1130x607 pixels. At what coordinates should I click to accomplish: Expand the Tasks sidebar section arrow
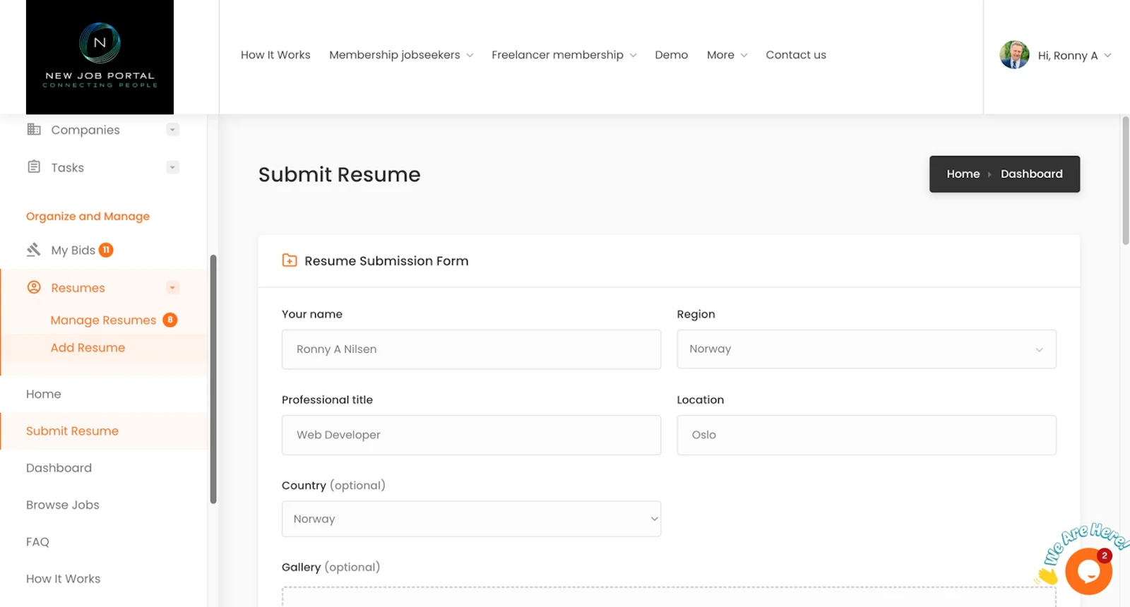[172, 167]
